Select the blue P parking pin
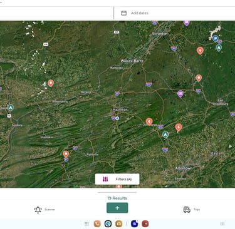235x229 pixels. (x=216, y=39)
